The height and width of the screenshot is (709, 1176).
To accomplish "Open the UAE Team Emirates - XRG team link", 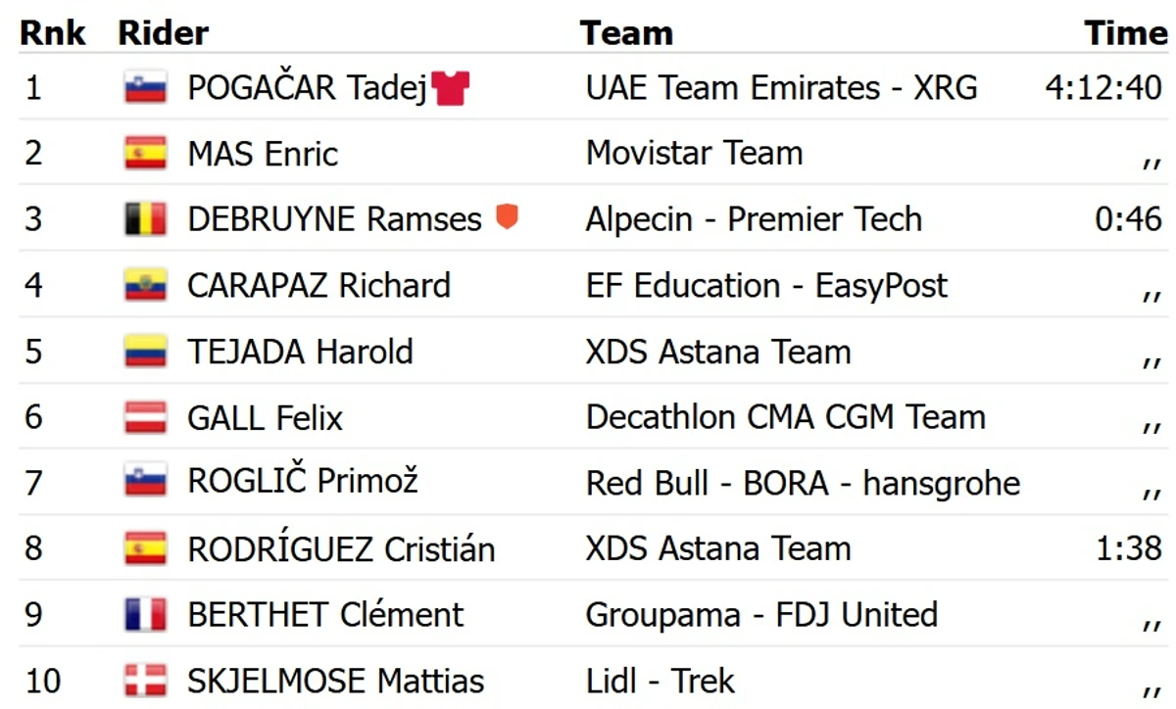I will point(782,88).
